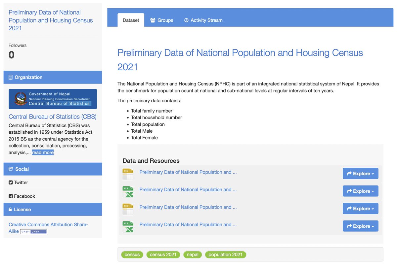
Task: Click the Followers count '0'
Action: tap(12, 55)
